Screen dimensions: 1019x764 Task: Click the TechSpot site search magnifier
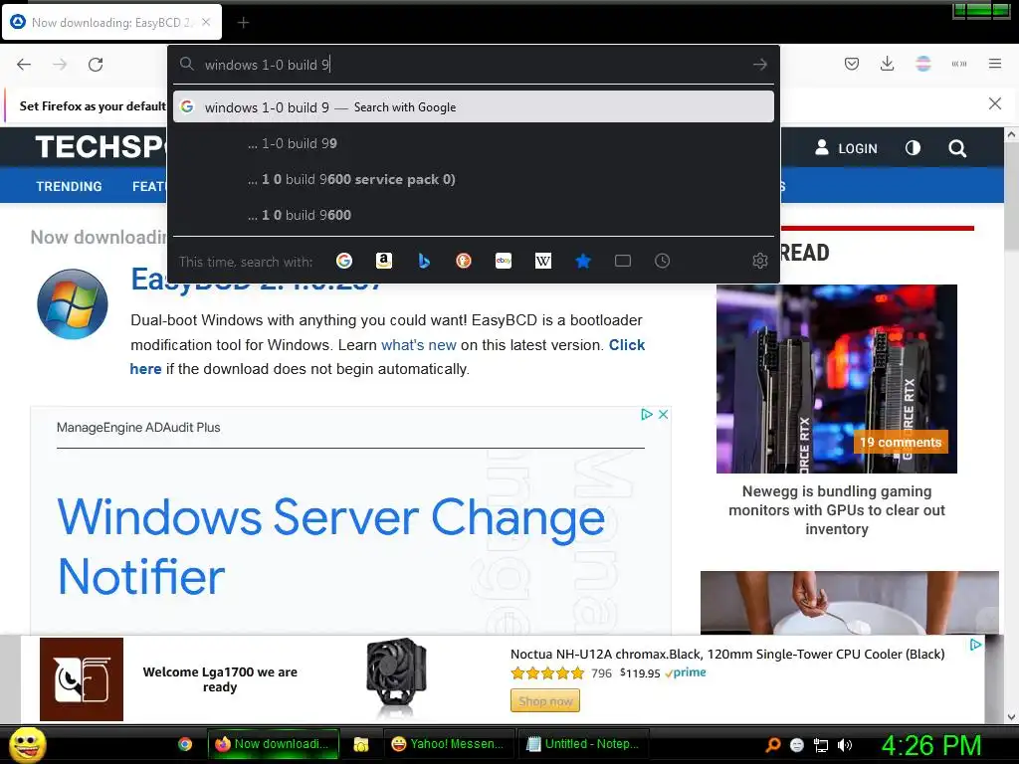pos(957,148)
